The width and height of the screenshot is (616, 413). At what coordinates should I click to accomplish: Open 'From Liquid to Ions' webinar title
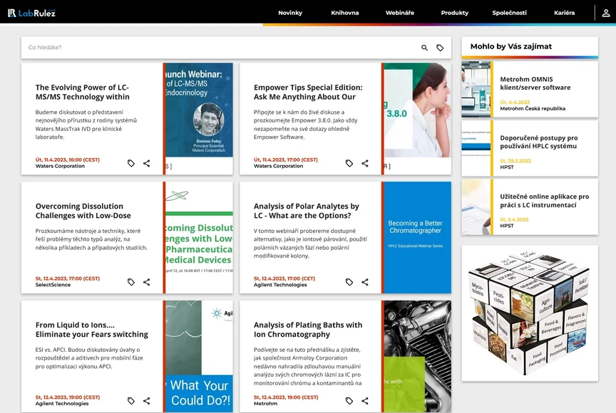tap(92, 330)
